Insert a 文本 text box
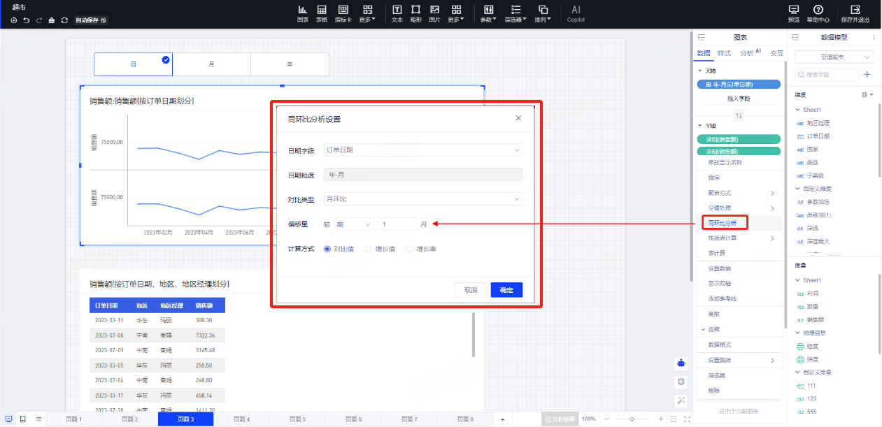The height and width of the screenshot is (427, 882). pos(397,13)
